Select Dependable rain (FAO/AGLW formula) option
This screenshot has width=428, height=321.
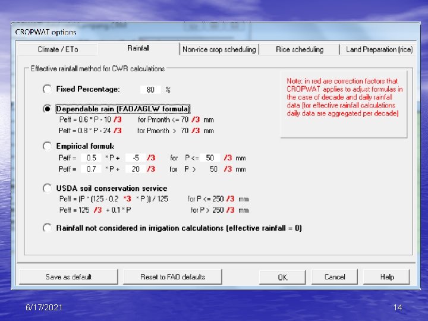[47, 109]
